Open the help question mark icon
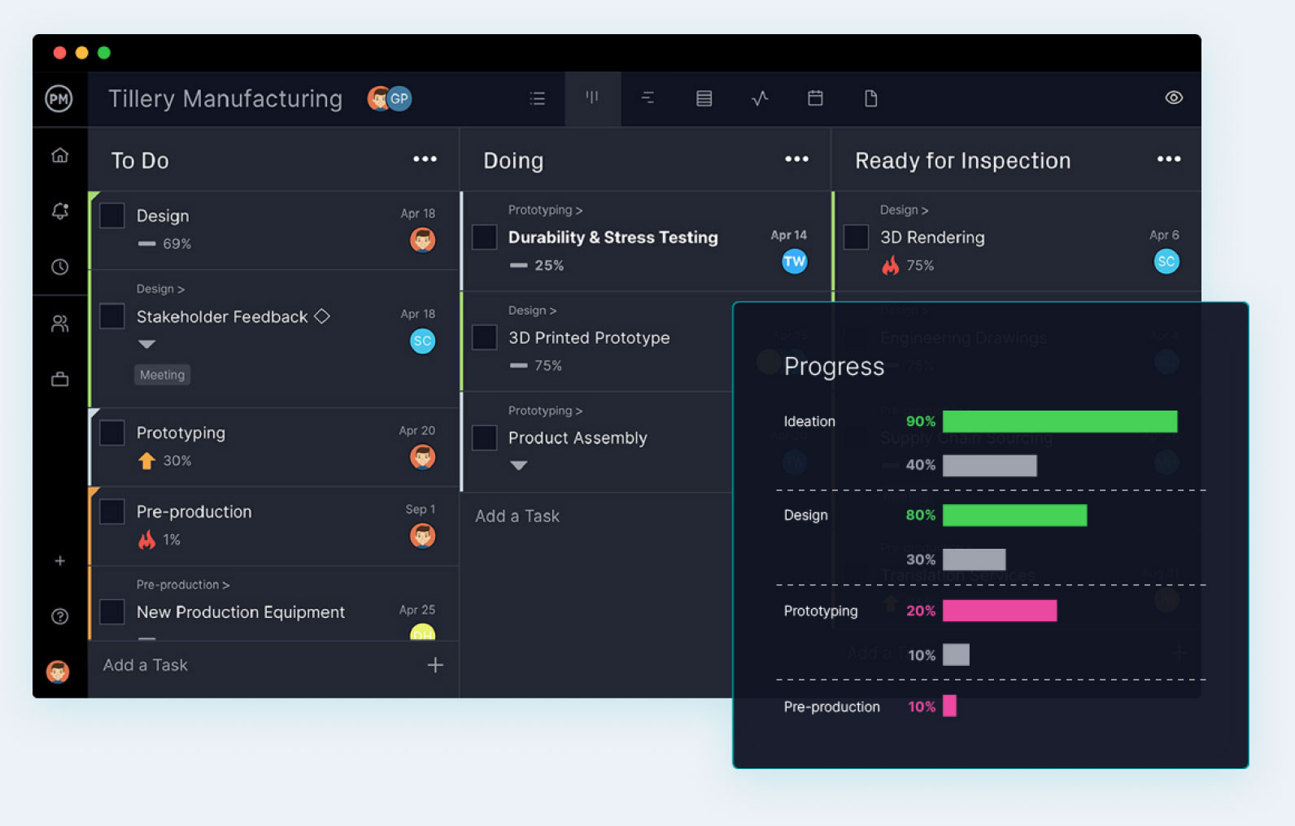This screenshot has width=1295, height=826. point(59,616)
